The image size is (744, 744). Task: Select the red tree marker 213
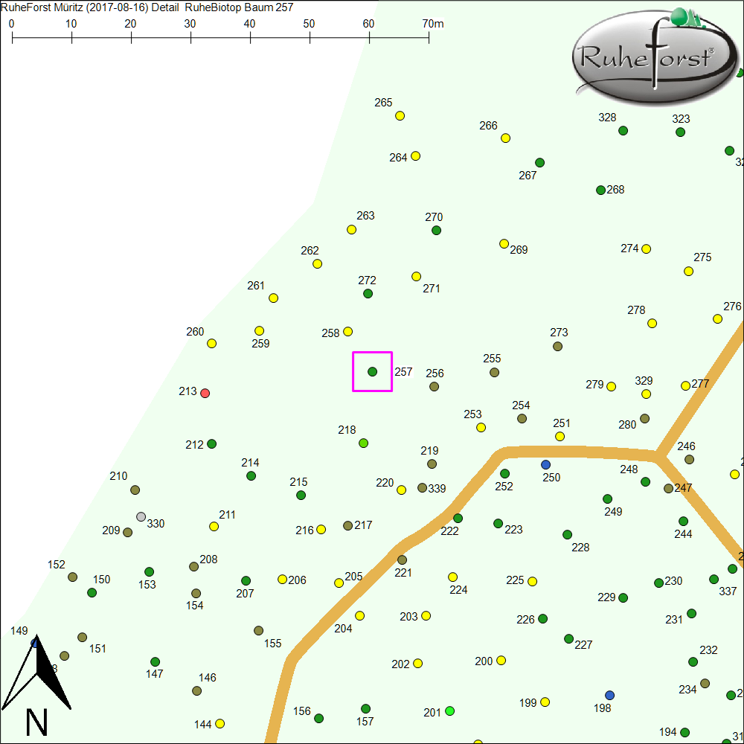coord(205,393)
